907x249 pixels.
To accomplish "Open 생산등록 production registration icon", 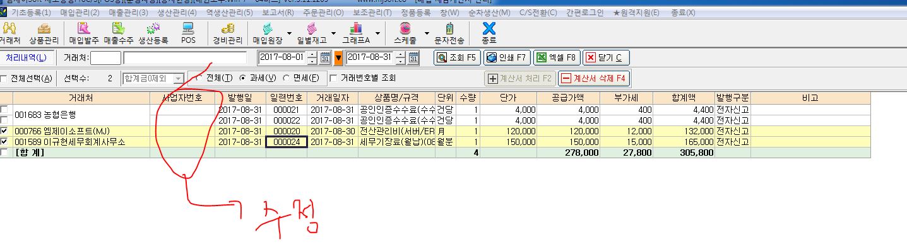I will click(153, 33).
